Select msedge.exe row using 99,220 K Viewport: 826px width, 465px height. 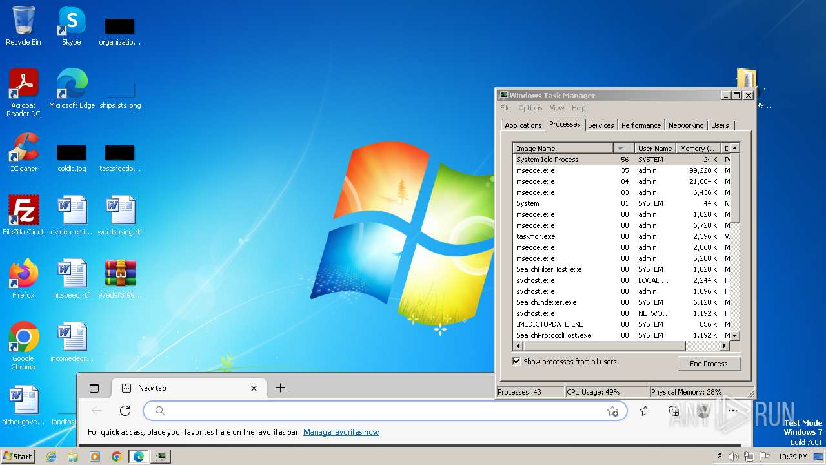tap(621, 170)
